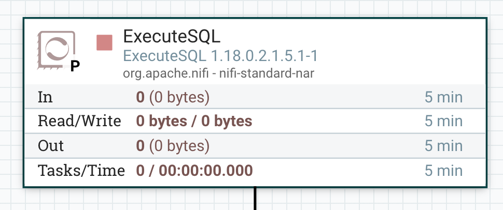The image size is (503, 210).
Task: Click the primary node P badge
Action: pyautogui.click(x=75, y=67)
